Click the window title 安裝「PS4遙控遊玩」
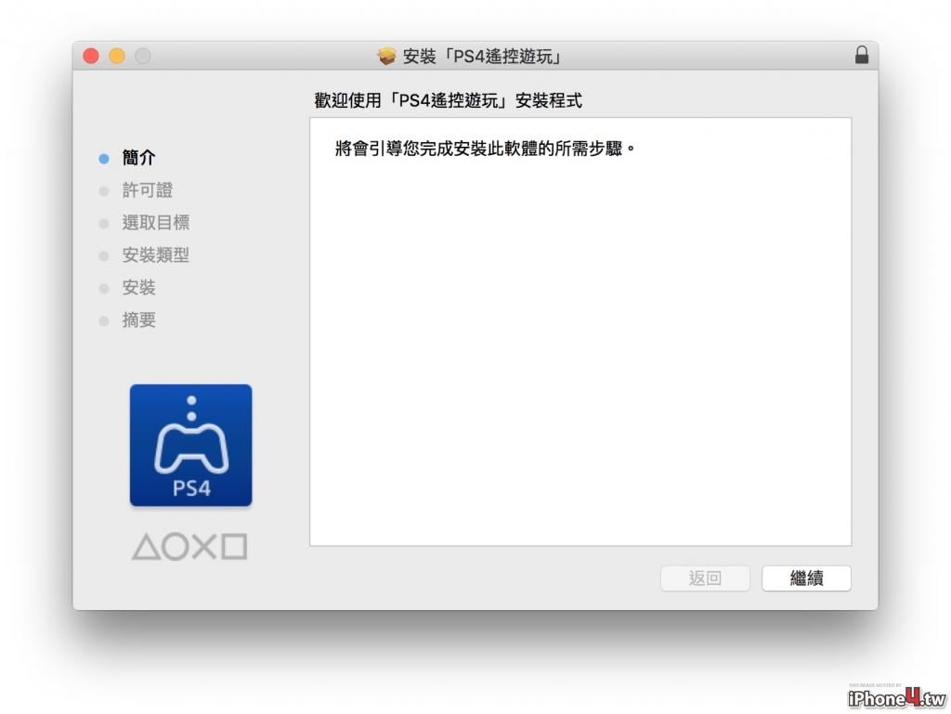Image resolution: width=951 pixels, height=714 pixels. point(483,57)
